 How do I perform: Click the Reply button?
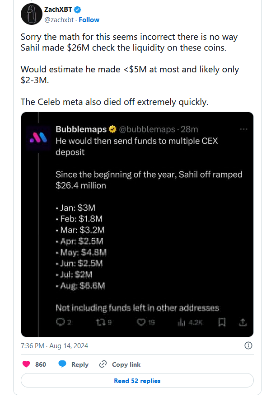73,364
